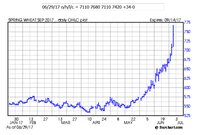This screenshot has width=198, height=135.
Task: Select the 600 price axis label
Action: pyautogui.click(x=187, y=87)
